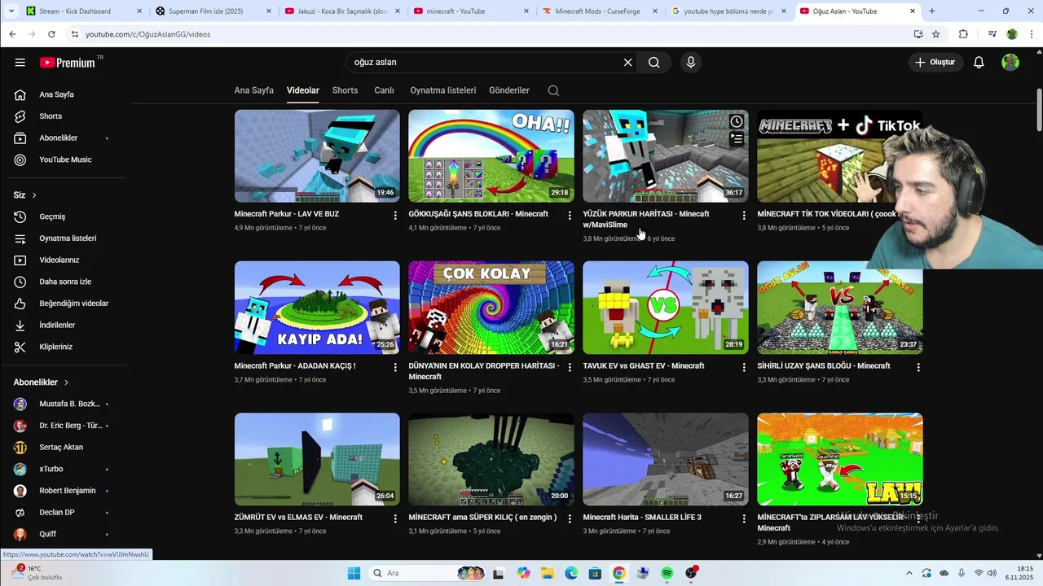Open Chrome icon in taskbar
The height and width of the screenshot is (586, 1043).
click(619, 573)
